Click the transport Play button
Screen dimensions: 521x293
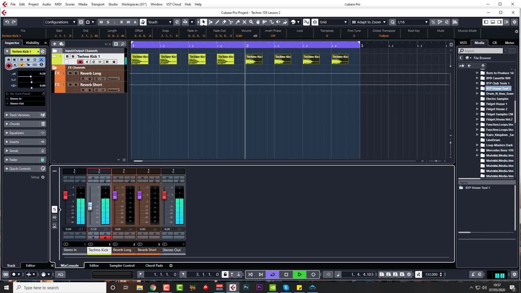(x=300, y=274)
